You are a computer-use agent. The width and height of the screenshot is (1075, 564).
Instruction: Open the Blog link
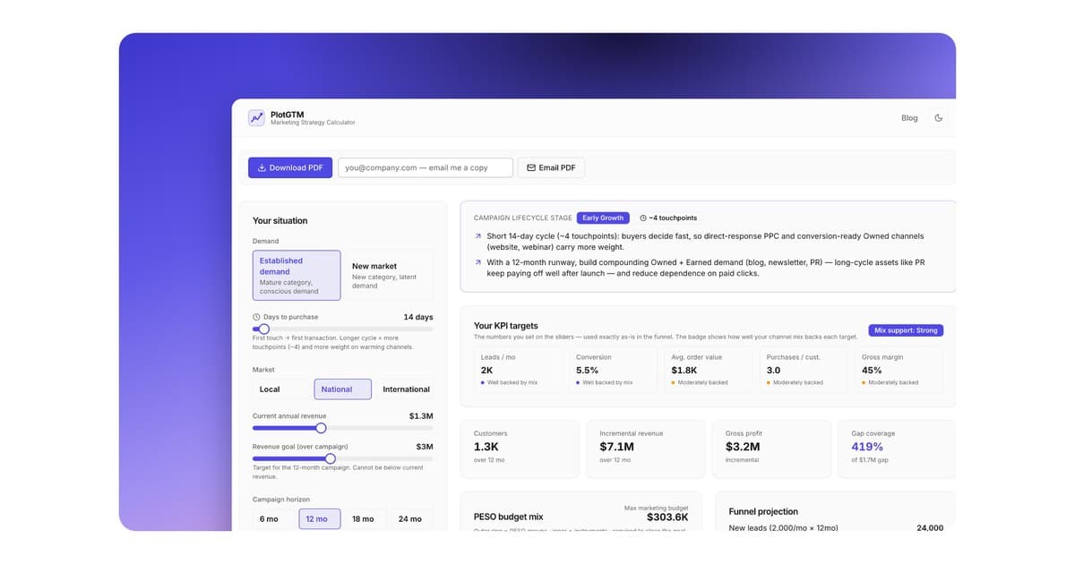tap(909, 117)
